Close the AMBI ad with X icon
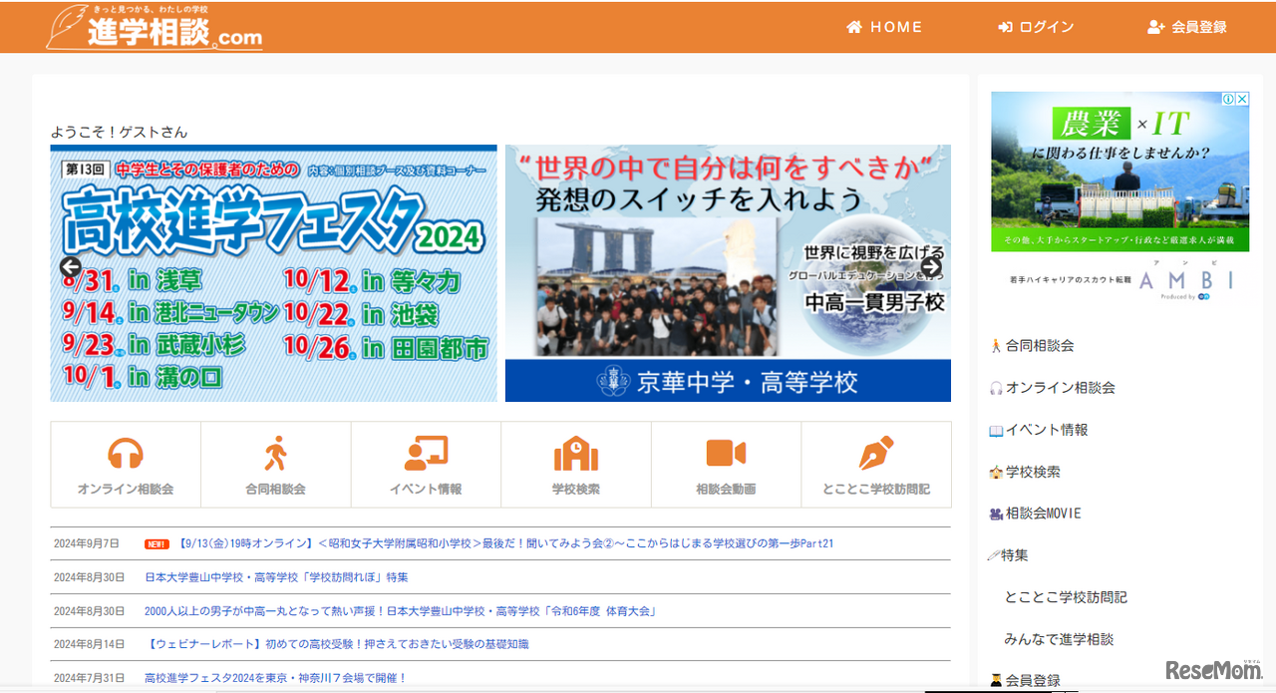Viewport: 1276px width, 693px height. 1242,99
